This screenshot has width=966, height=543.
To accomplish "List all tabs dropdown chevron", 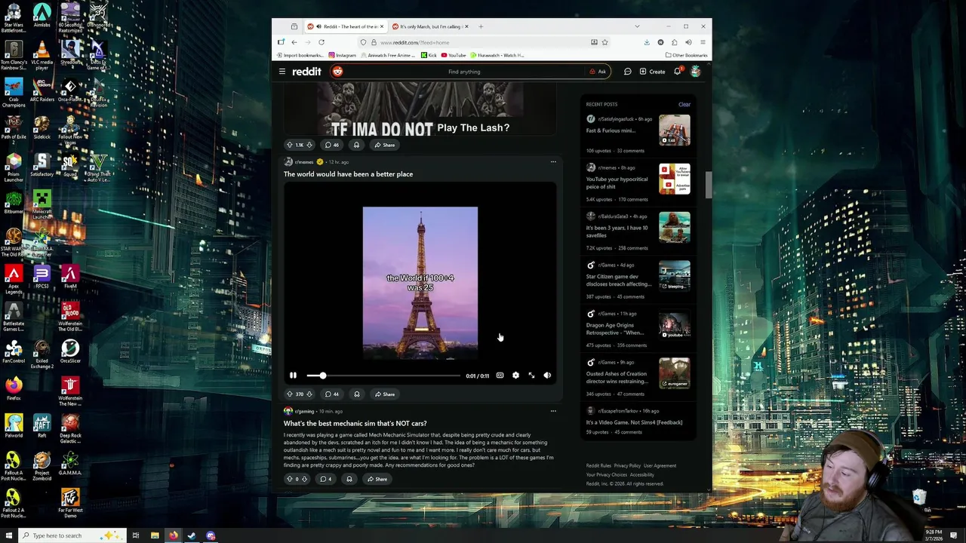I will pos(637,26).
